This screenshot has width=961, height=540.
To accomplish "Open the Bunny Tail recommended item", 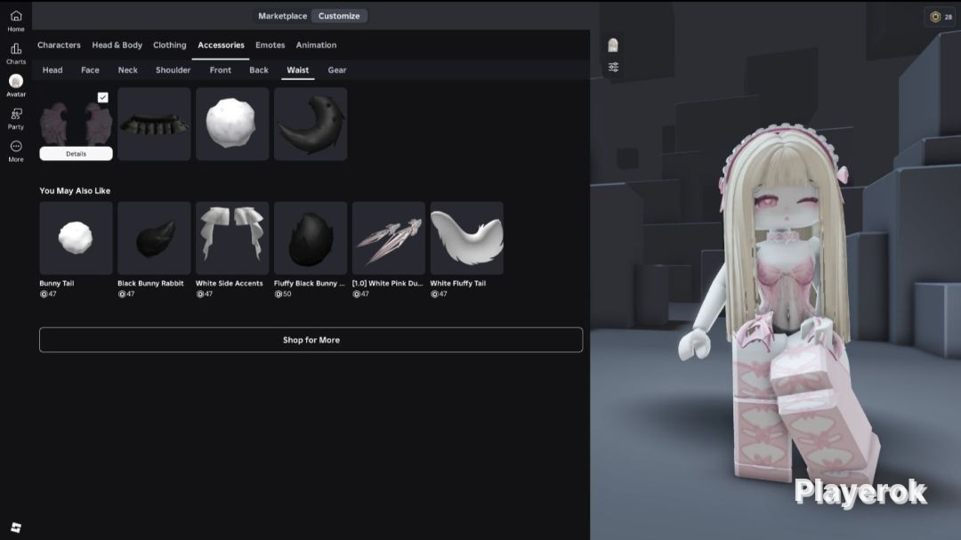I will pyautogui.click(x=76, y=238).
